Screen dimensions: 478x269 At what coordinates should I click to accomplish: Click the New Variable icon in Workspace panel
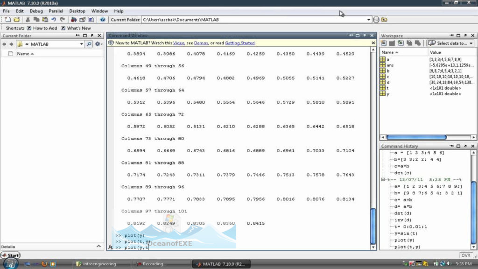[384, 43]
